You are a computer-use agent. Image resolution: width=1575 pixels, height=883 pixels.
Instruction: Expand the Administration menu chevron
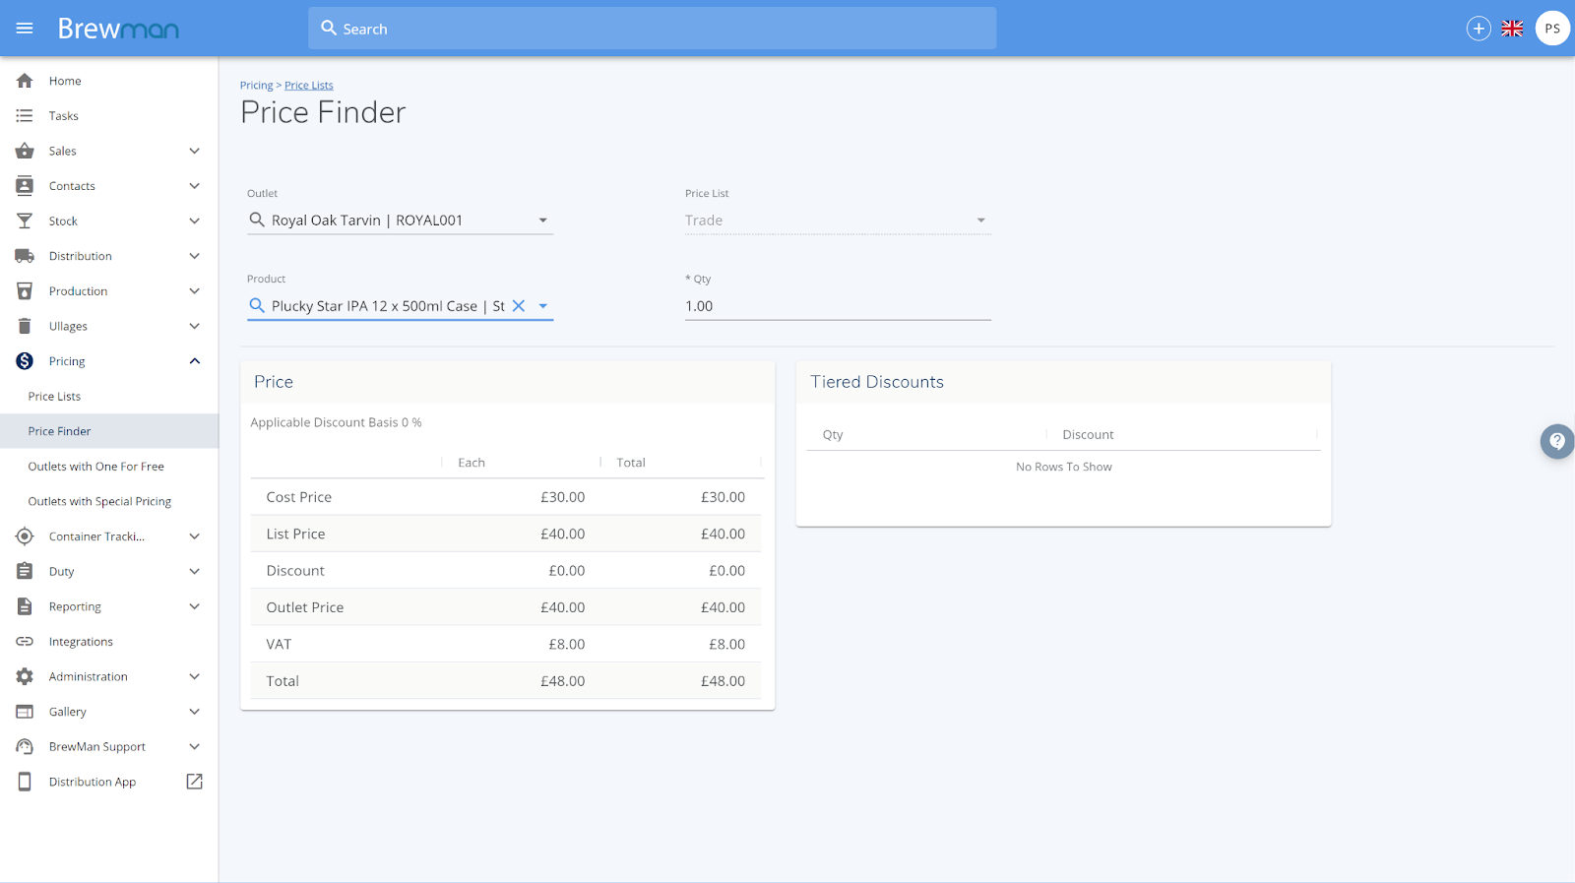[195, 676]
